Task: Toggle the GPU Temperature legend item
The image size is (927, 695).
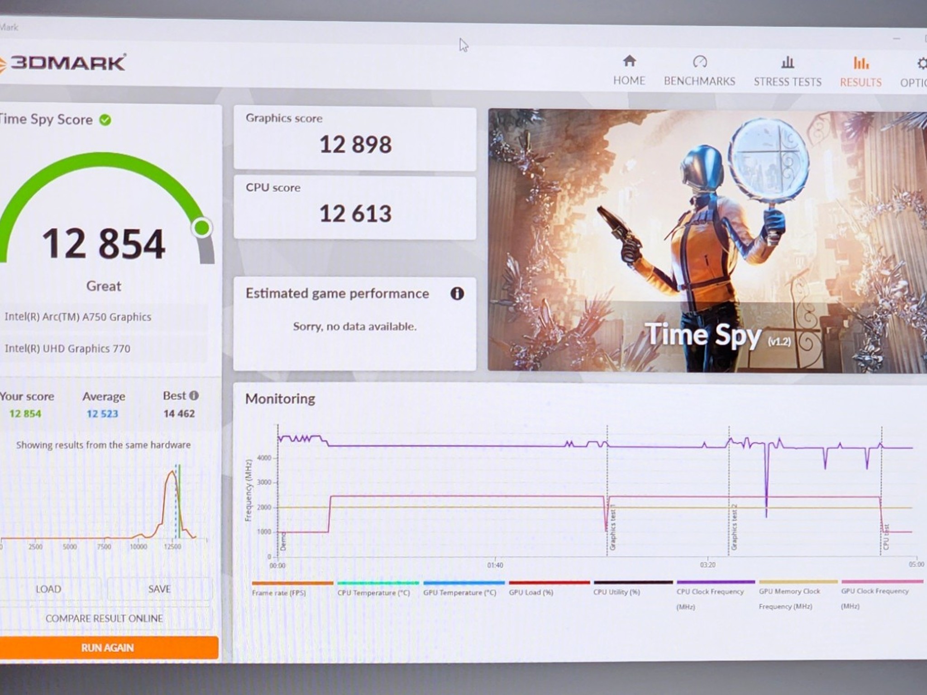Action: pos(459,592)
